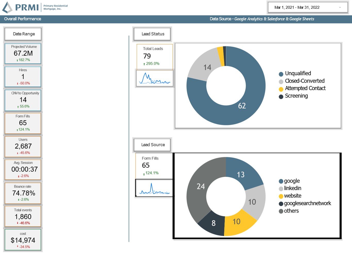The image size is (352, 257).
Task: Click the google legend dot
Action: click(x=281, y=181)
